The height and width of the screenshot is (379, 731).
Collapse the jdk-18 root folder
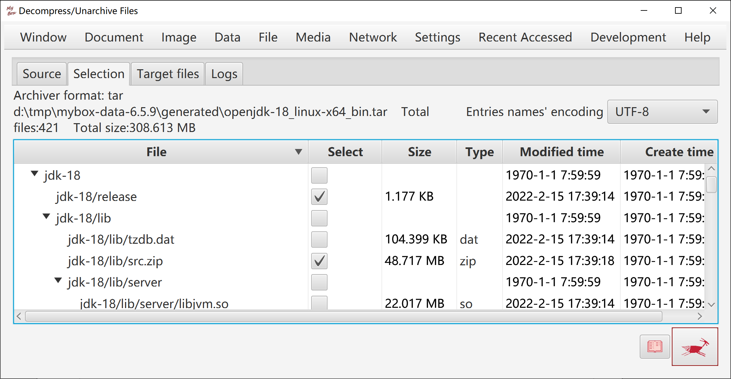34,173
